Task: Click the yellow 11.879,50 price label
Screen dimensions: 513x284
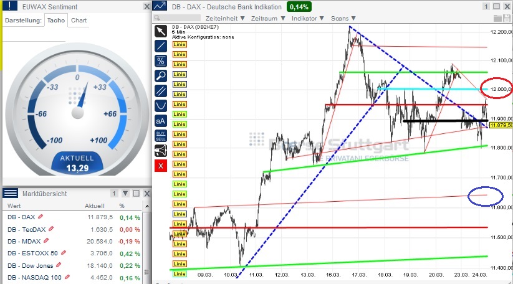Action: (501, 125)
